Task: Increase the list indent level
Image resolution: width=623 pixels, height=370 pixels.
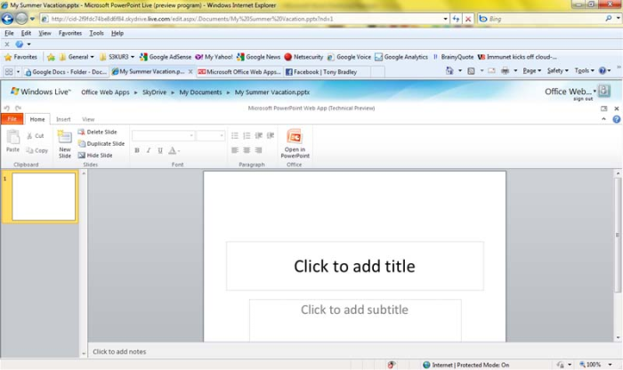Action: (x=271, y=136)
